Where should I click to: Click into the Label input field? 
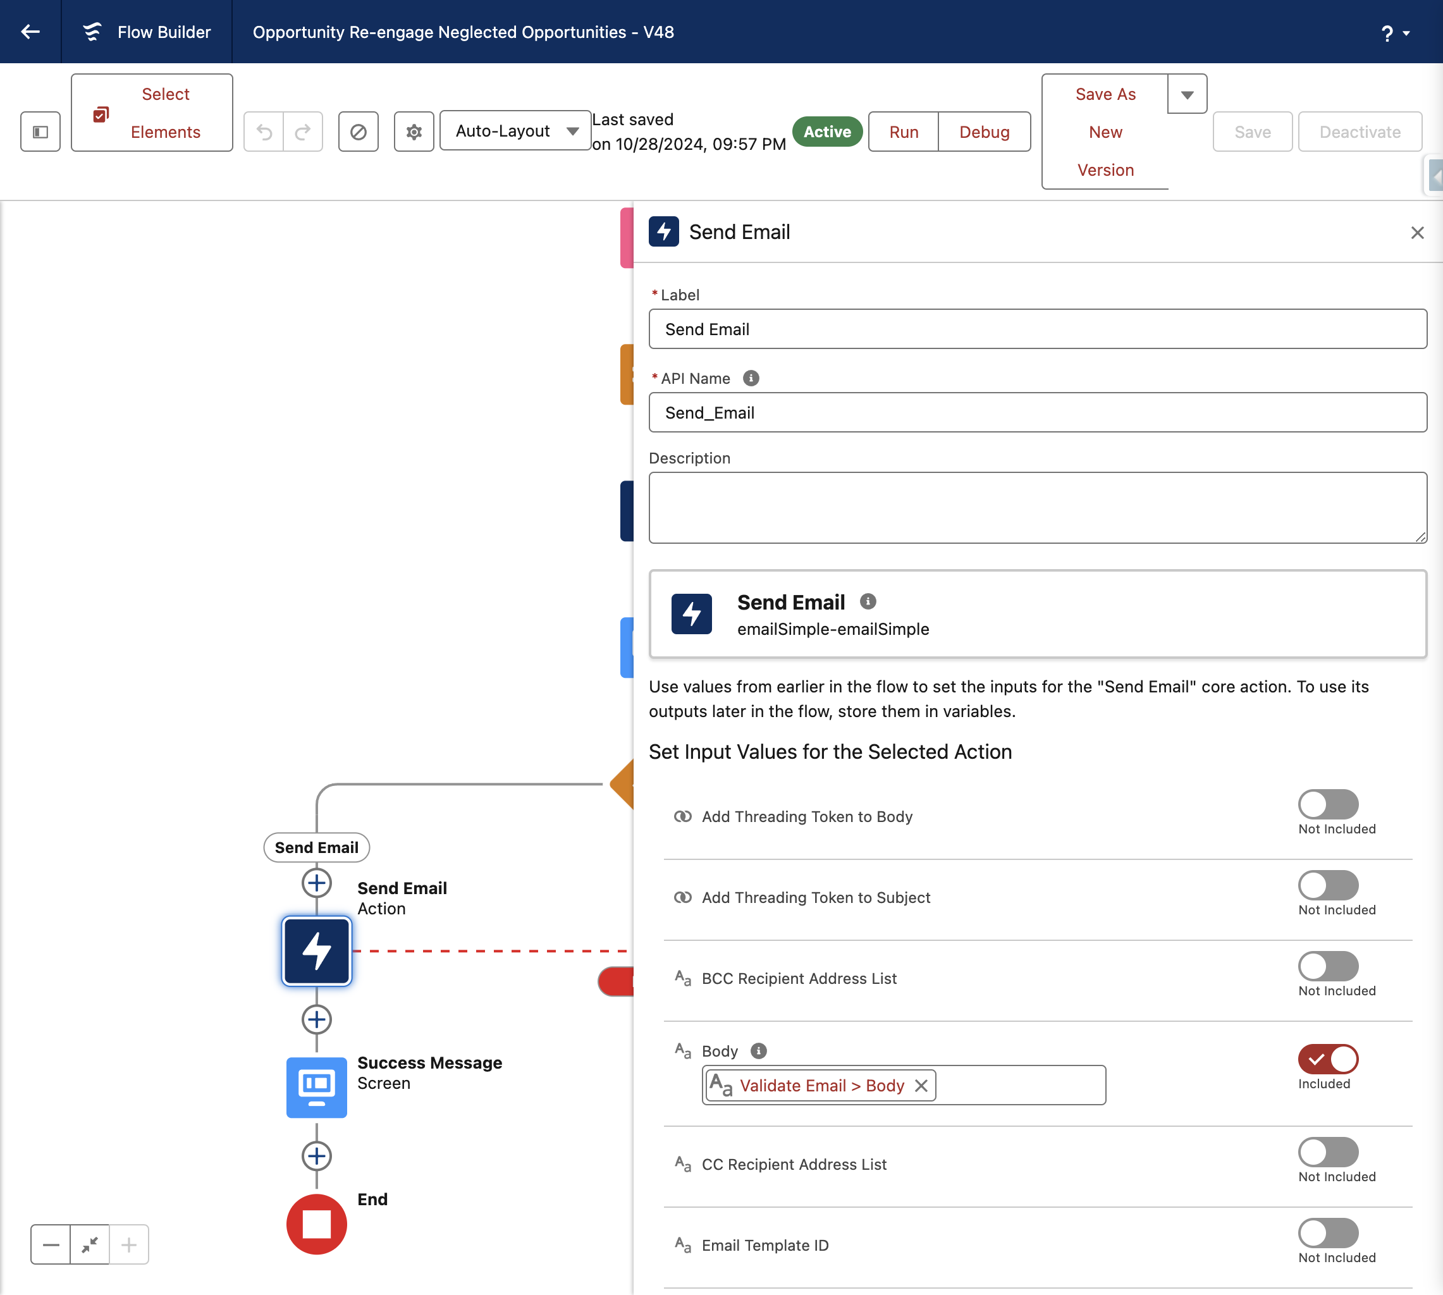pos(1038,329)
